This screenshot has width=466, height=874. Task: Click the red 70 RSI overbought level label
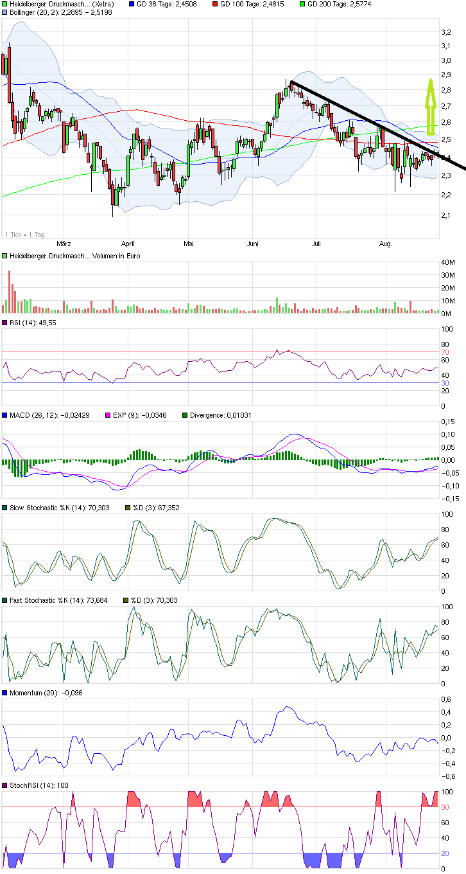click(x=444, y=352)
